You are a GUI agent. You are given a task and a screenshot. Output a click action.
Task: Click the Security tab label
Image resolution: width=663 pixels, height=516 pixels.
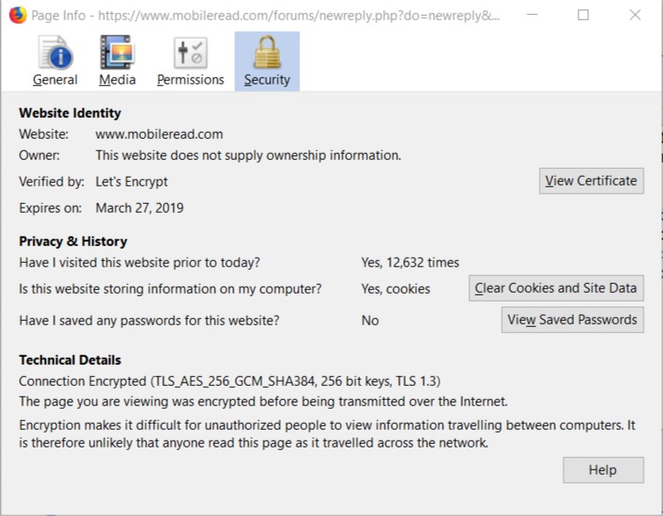coord(267,80)
